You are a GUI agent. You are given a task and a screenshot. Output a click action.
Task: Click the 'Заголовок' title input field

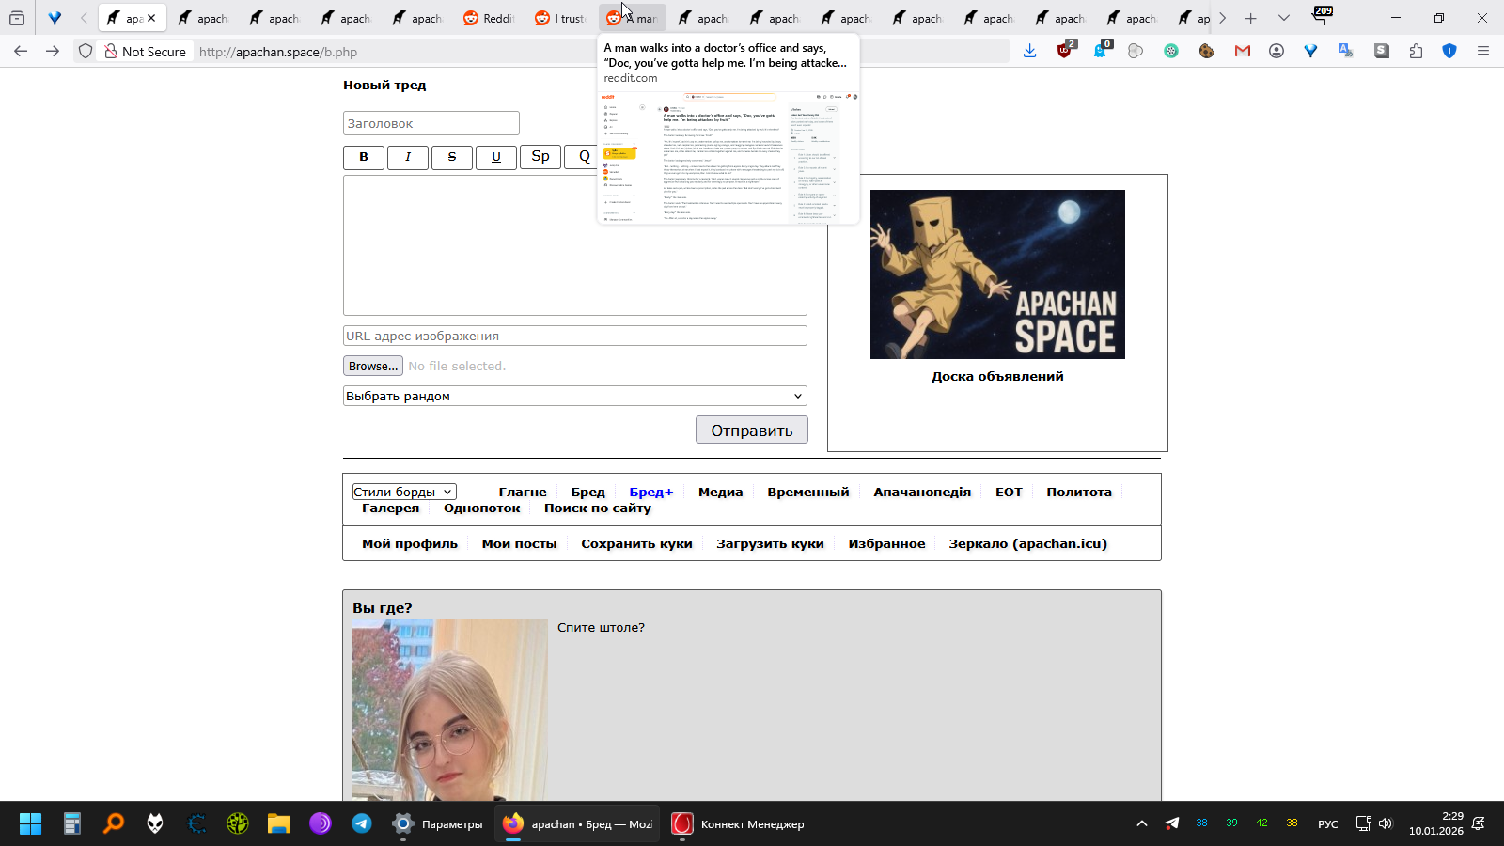(431, 123)
